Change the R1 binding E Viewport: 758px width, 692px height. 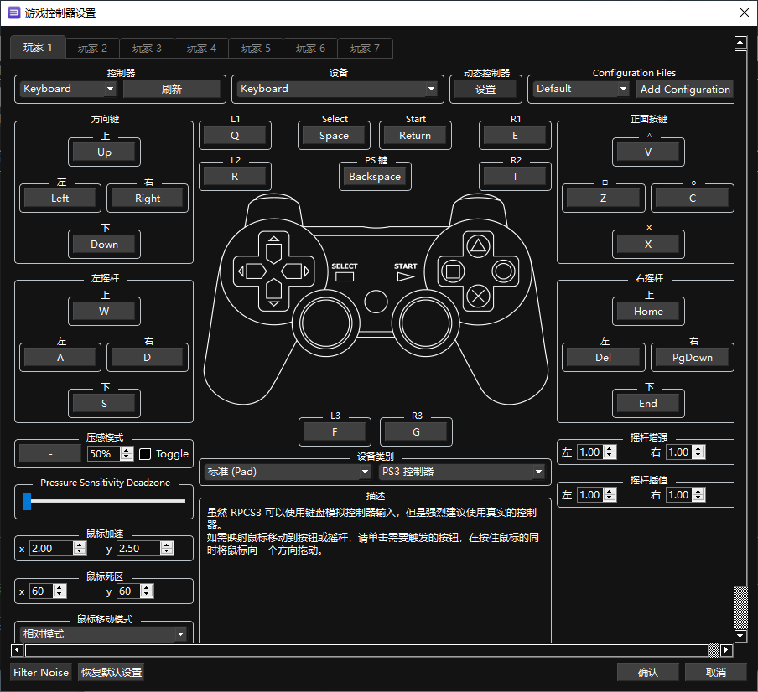point(516,136)
